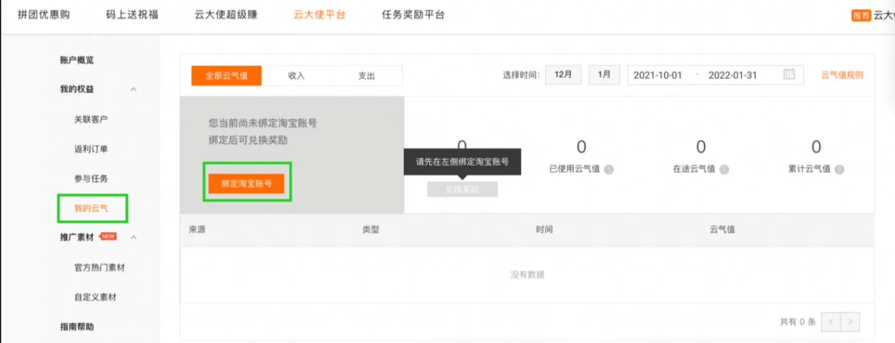Open 参与任务 in the sidebar
Image resolution: width=895 pixels, height=343 pixels.
(x=91, y=179)
